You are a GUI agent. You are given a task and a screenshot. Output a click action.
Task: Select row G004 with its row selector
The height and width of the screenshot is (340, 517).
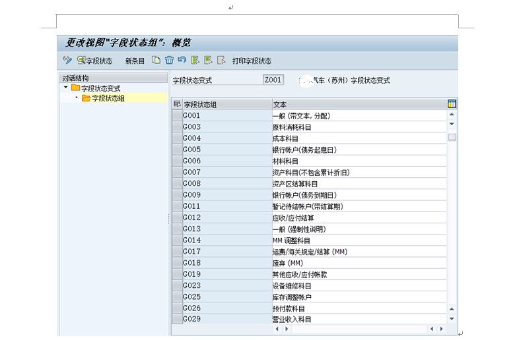(x=178, y=138)
